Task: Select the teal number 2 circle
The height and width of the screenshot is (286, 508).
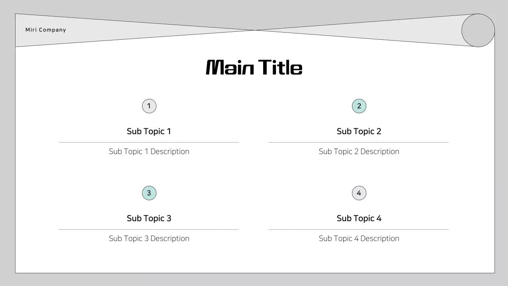Action: click(x=359, y=106)
